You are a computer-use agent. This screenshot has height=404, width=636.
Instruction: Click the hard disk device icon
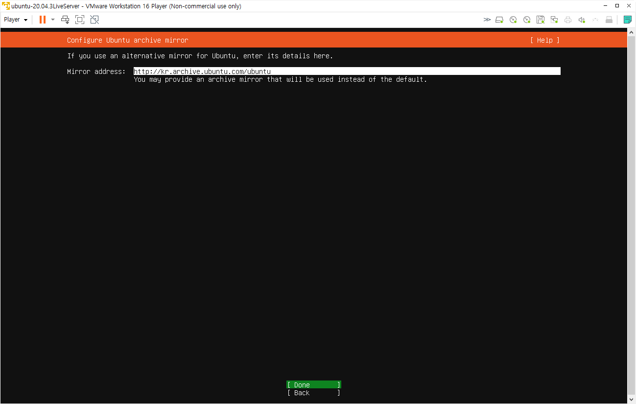coord(499,20)
